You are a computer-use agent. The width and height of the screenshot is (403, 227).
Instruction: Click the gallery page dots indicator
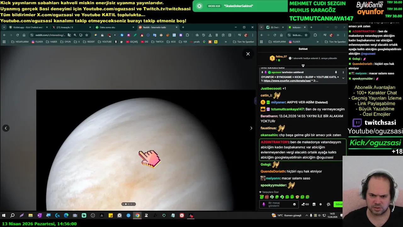tap(129, 204)
